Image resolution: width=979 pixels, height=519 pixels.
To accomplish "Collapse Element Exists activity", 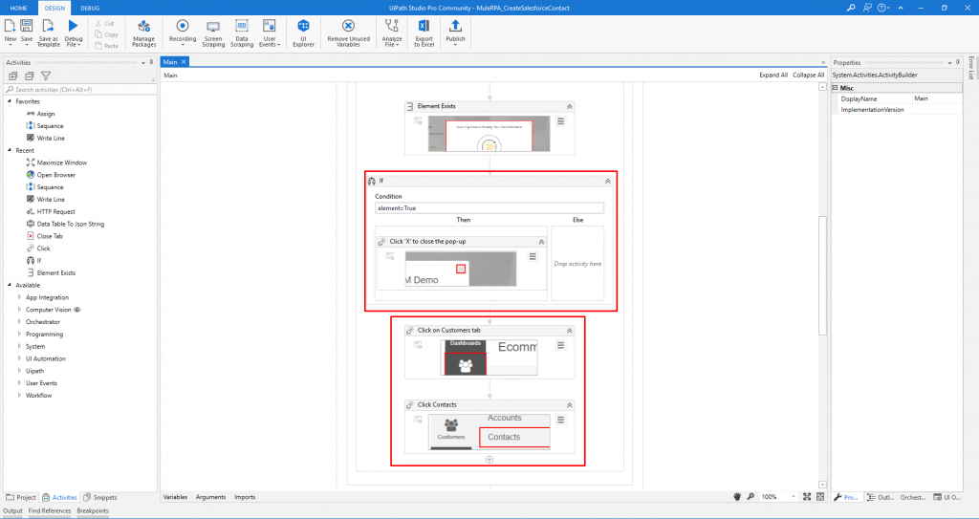I will click(x=569, y=107).
